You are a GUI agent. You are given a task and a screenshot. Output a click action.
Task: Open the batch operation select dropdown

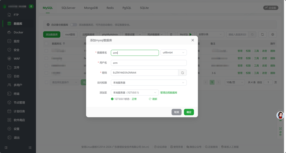coord(65,82)
